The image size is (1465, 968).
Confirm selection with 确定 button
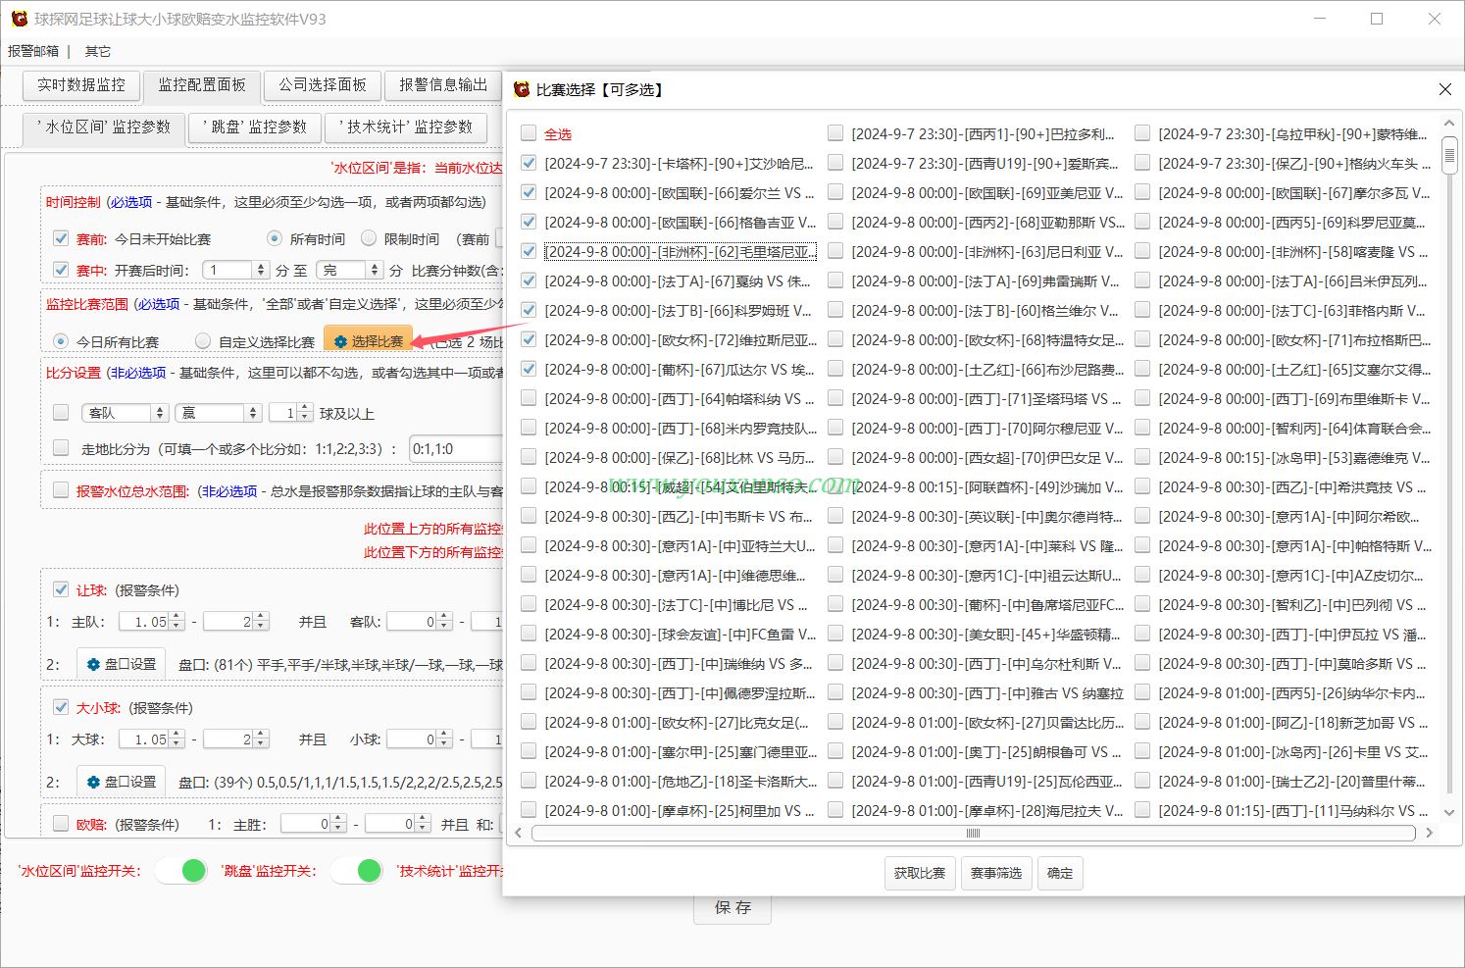[1060, 872]
